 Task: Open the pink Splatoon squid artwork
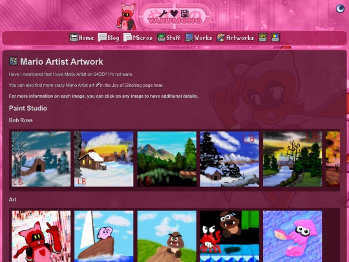[x=293, y=236]
